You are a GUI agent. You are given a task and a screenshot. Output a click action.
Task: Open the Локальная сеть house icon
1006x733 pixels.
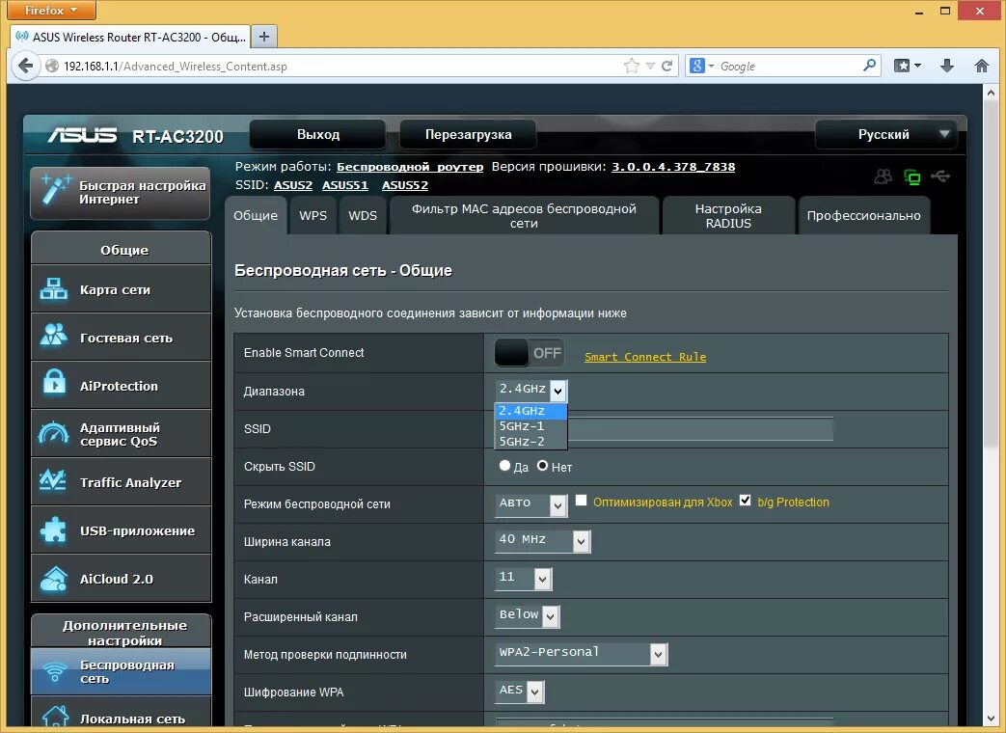[55, 717]
